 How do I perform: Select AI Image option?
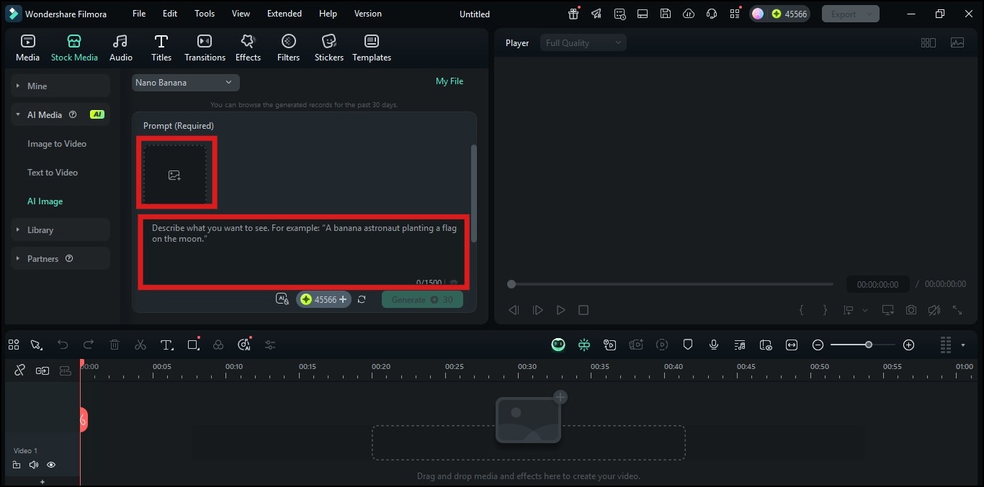coord(45,201)
